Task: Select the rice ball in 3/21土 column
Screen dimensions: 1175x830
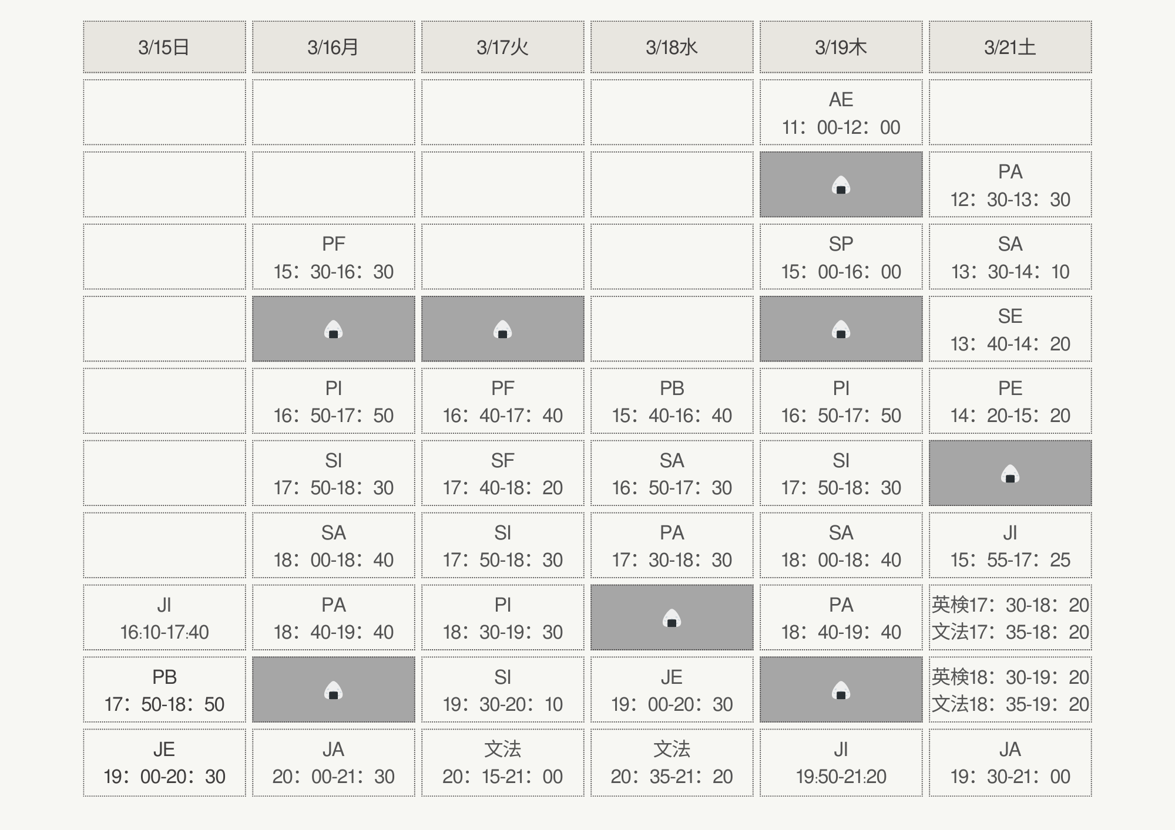Action: click(x=1010, y=474)
